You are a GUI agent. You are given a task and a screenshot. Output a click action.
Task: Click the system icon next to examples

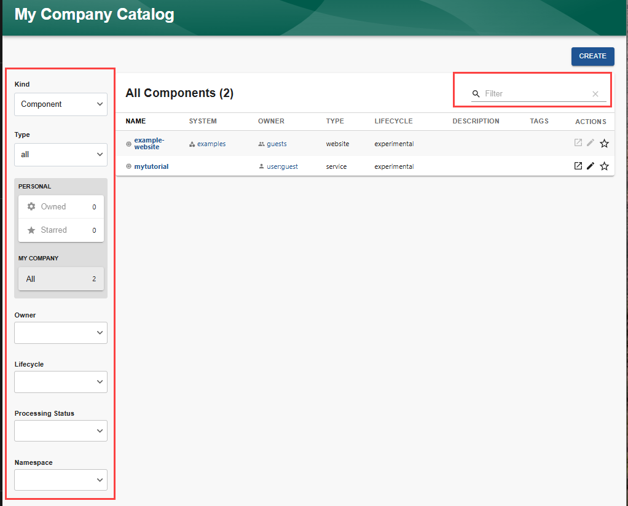[x=192, y=143]
